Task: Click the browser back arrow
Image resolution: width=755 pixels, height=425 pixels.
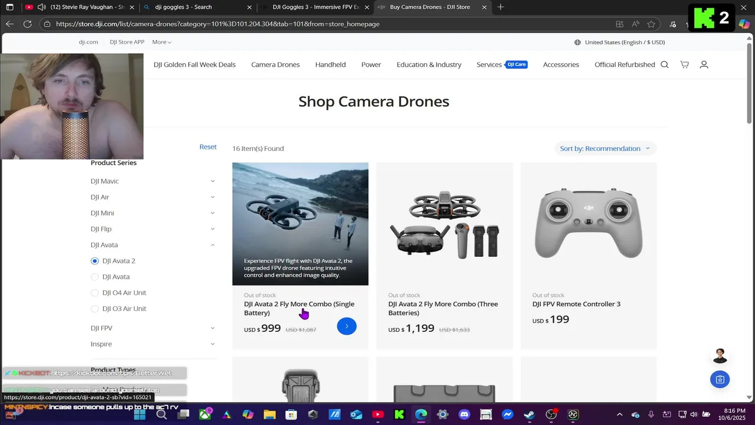Action: click(9, 24)
